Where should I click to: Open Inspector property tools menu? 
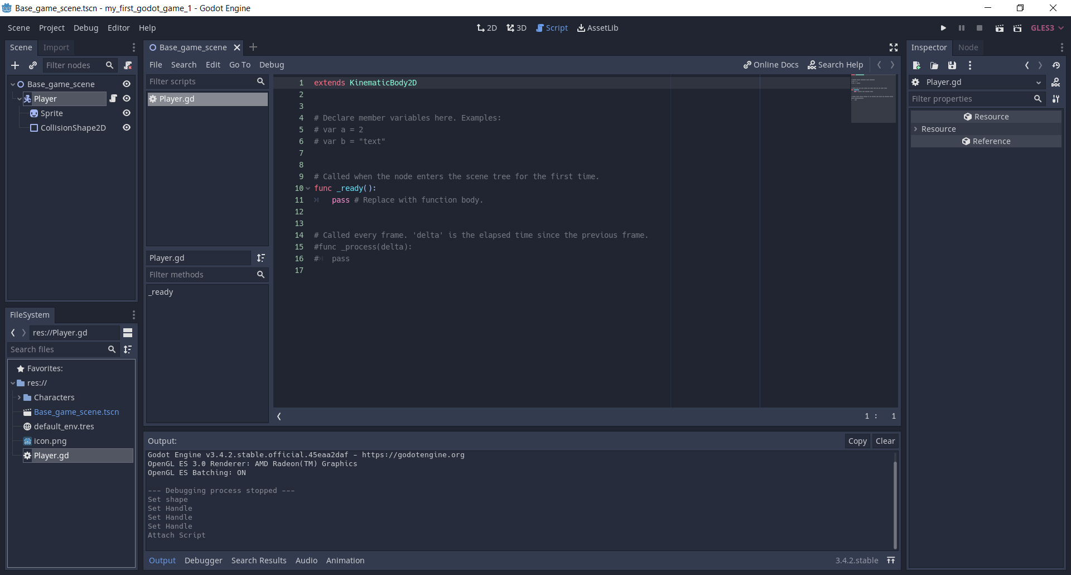[1056, 99]
